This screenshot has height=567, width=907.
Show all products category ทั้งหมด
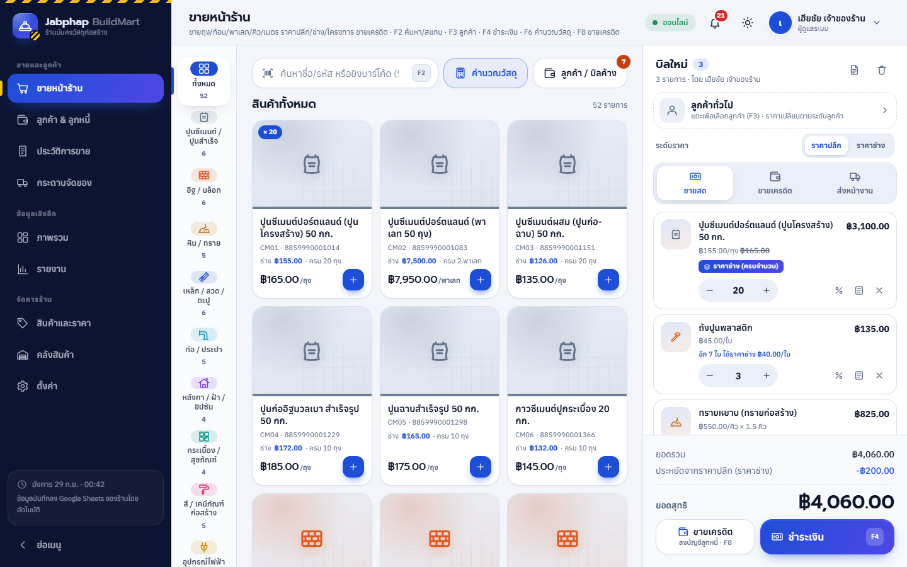pos(203,81)
